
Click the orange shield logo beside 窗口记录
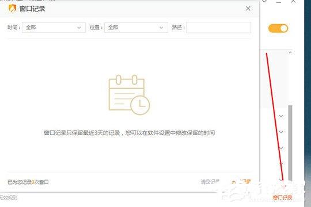(x=12, y=9)
